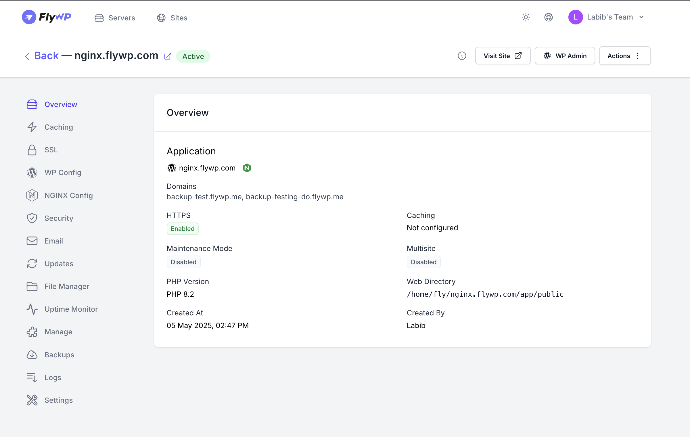Open WP Admin
The height and width of the screenshot is (437, 690).
[x=564, y=55]
